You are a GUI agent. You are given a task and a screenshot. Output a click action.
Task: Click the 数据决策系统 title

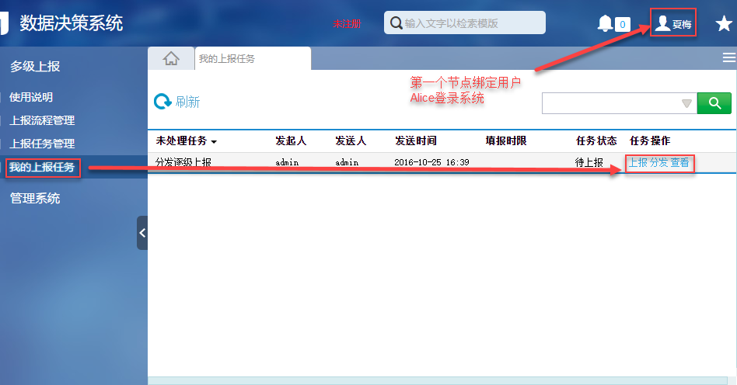pyautogui.click(x=71, y=23)
